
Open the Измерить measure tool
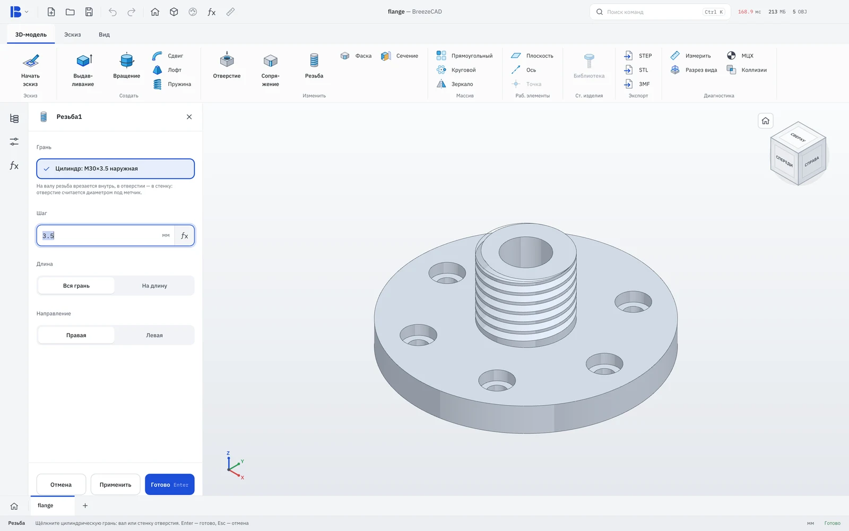tap(690, 56)
